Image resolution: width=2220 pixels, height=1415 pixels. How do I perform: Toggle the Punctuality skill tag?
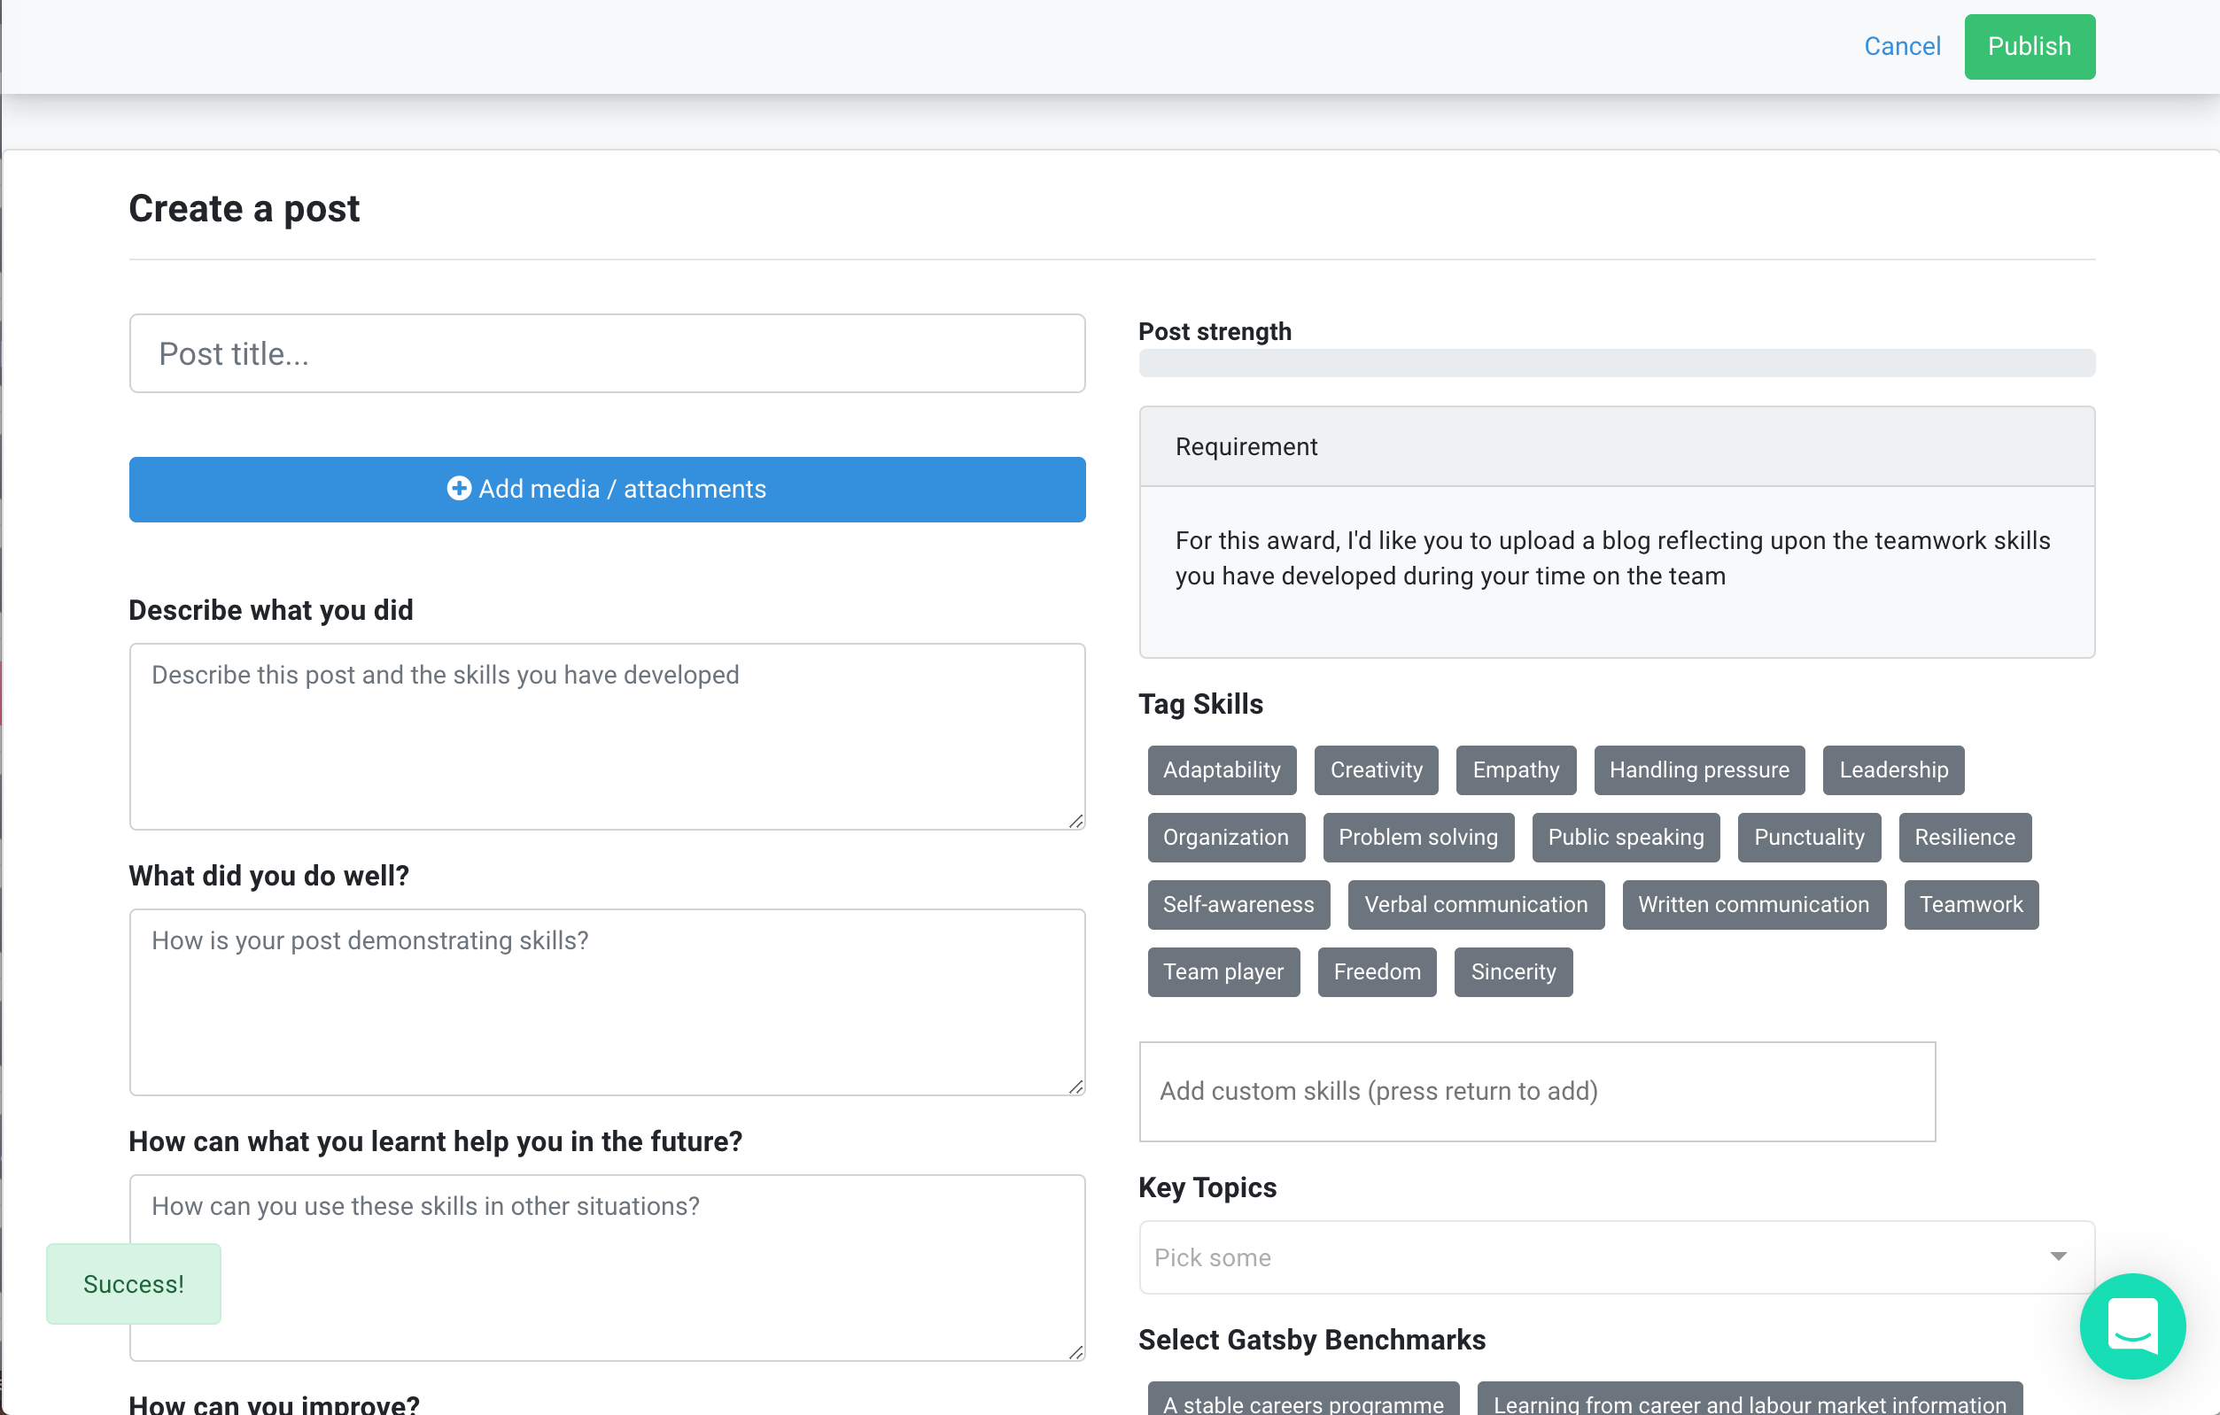point(1809,837)
